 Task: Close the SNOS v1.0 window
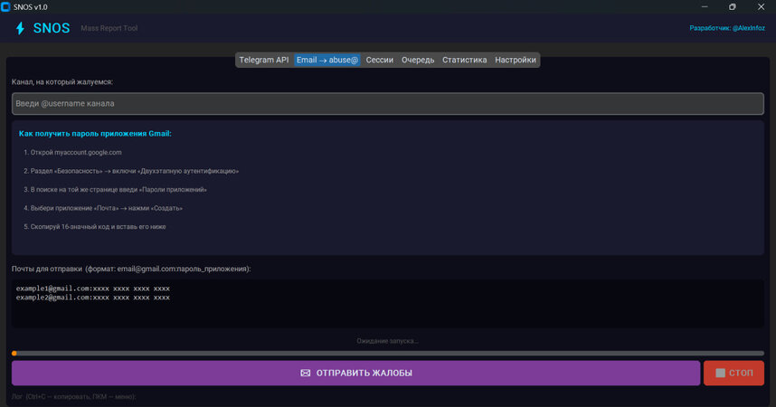click(x=762, y=7)
